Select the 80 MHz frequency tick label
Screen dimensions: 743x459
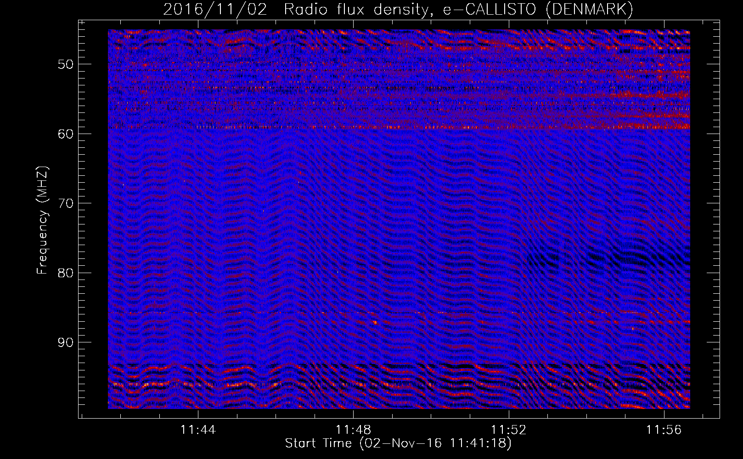[x=66, y=273]
